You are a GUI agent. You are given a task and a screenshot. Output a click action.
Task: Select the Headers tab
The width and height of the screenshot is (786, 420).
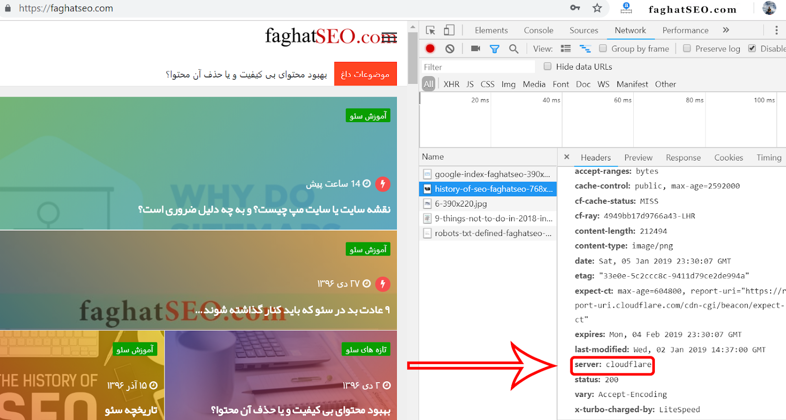coord(595,157)
